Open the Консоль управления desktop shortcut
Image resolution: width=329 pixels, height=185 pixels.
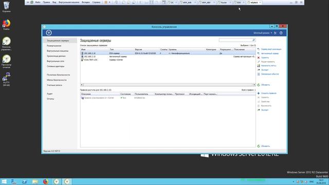7,43
